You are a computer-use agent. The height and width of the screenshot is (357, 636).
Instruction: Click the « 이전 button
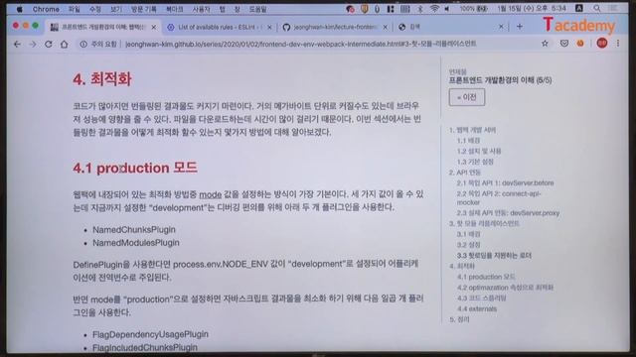(466, 97)
